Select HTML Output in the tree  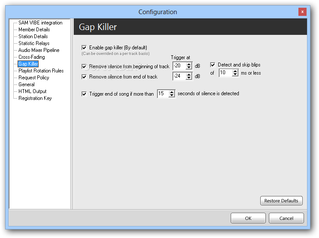(32, 91)
